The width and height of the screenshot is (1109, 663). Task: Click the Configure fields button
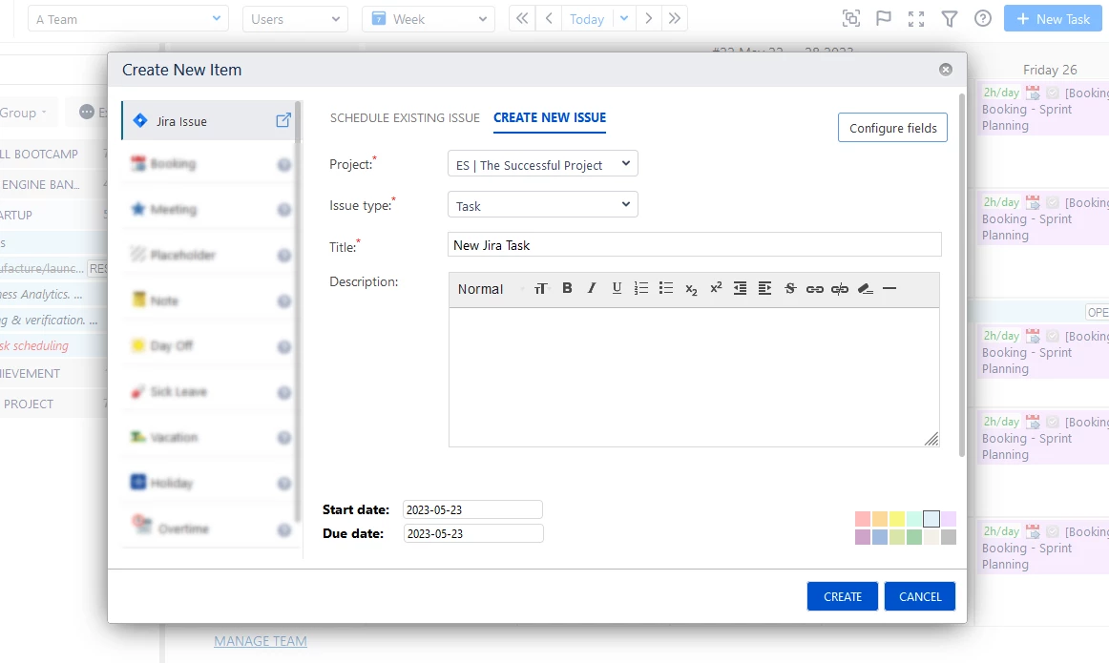point(892,128)
